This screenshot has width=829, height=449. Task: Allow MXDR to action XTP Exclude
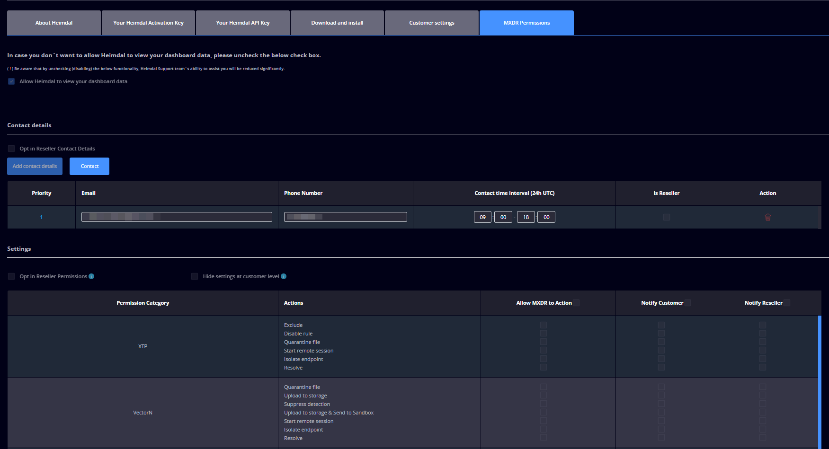[x=544, y=325]
